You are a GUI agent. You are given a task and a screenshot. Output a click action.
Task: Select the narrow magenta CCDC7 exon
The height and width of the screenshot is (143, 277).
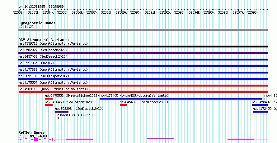click(x=52, y=140)
